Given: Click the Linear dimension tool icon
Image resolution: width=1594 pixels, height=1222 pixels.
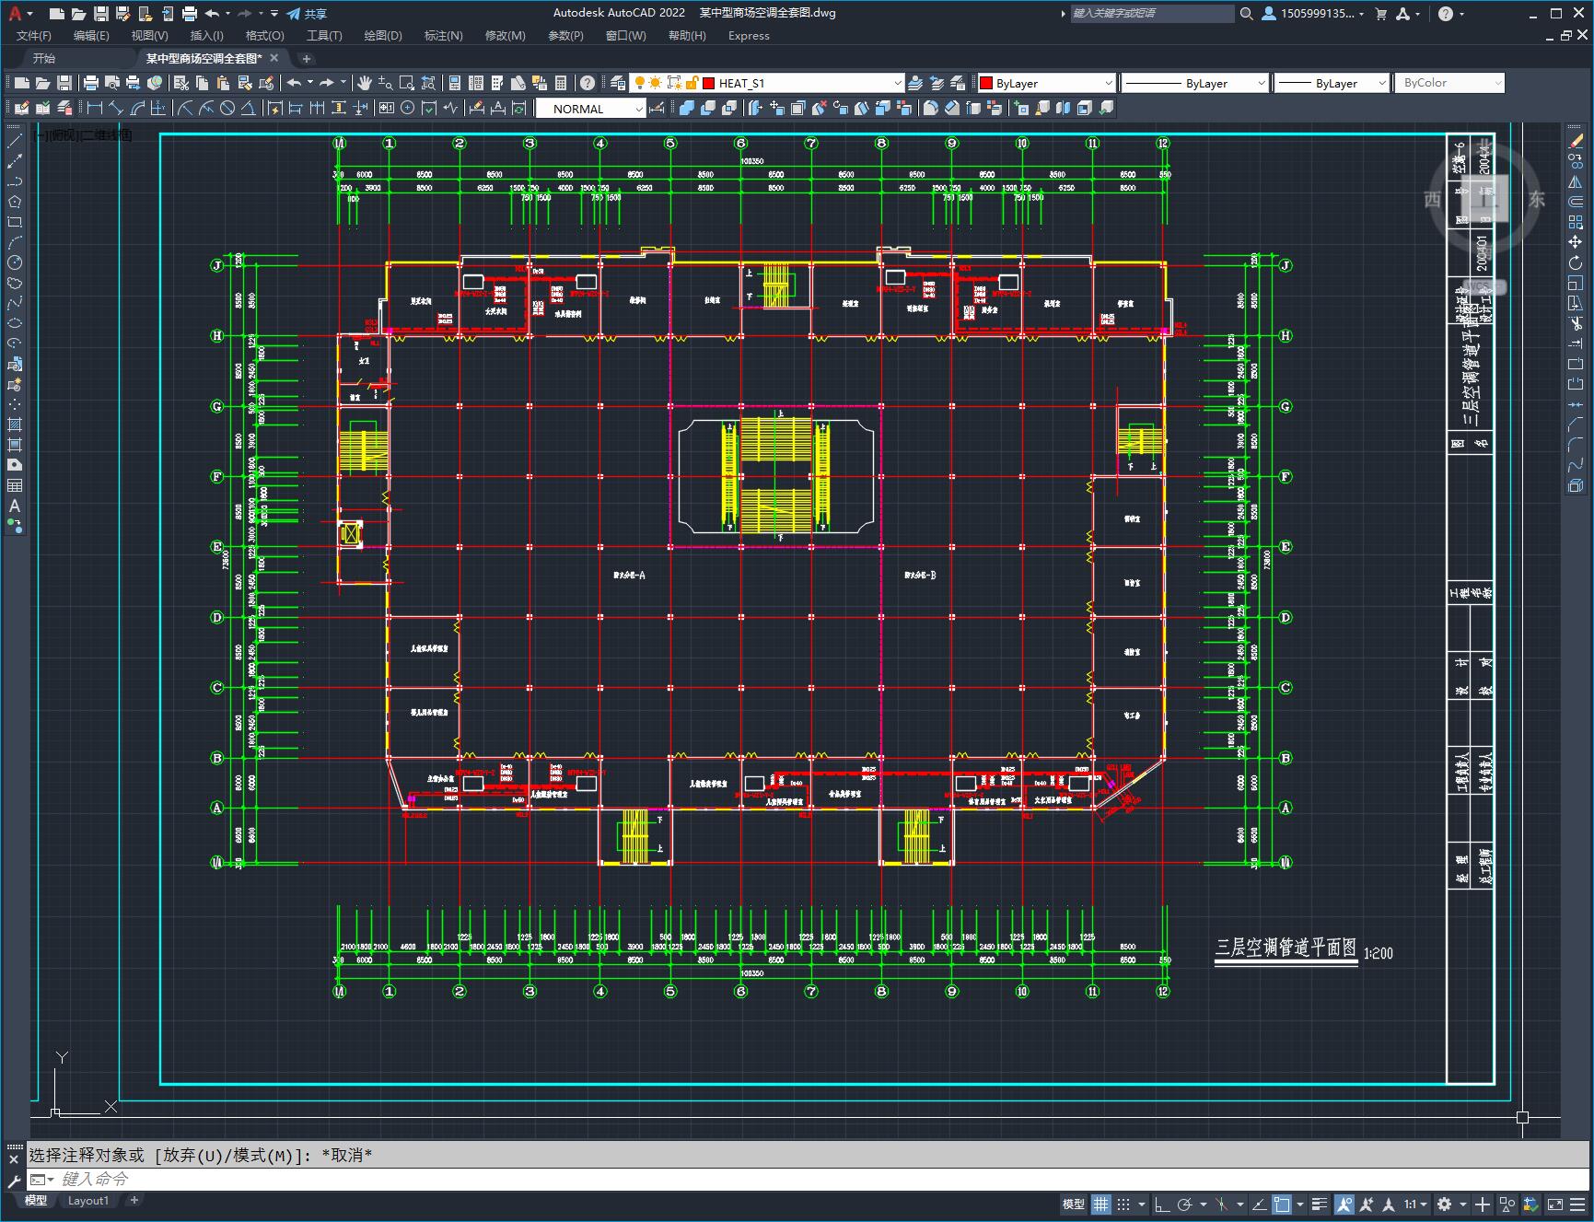Looking at the screenshot, I should (95, 109).
